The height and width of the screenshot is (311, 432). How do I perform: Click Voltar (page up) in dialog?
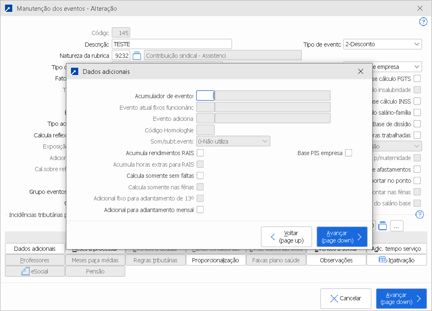(286, 237)
